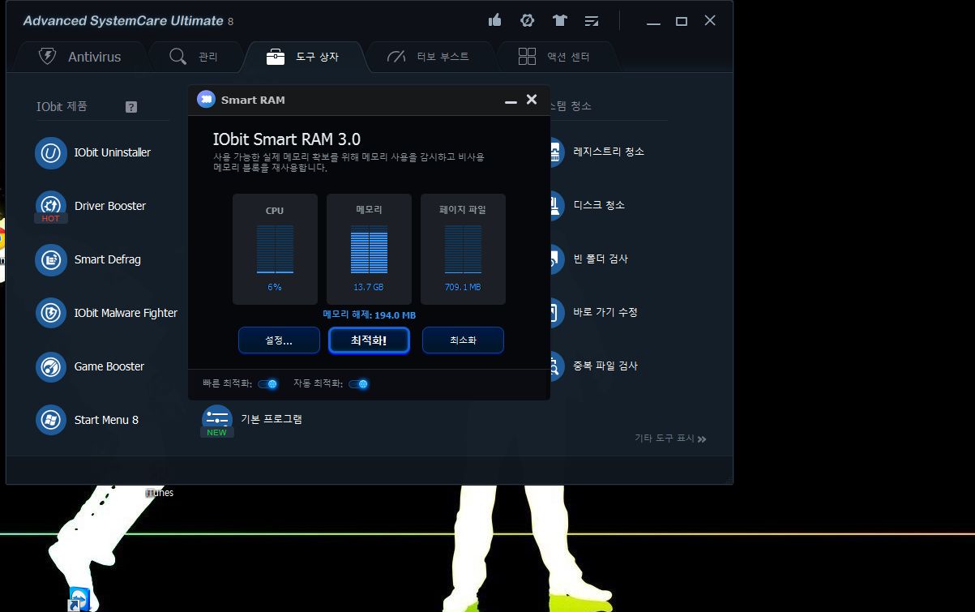This screenshot has width=975, height=612.
Task: Open Smart RAM 설정... button
Action: (279, 340)
